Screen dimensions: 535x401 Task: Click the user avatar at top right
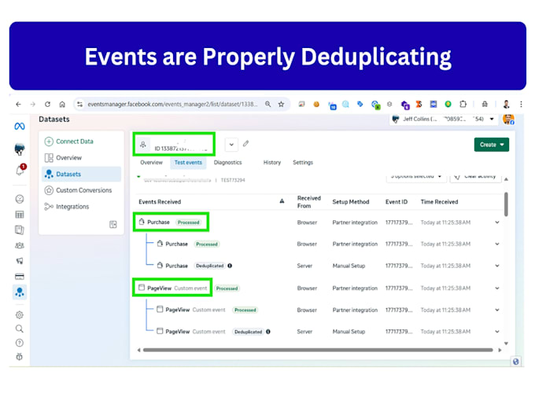click(x=508, y=120)
